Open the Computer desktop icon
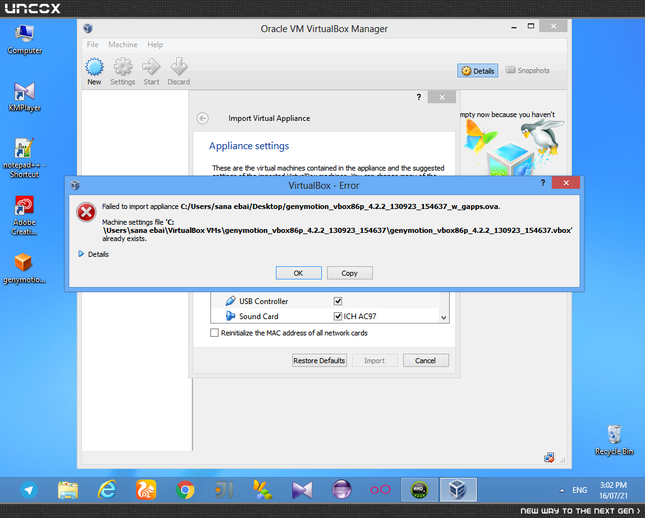 pos(25,40)
